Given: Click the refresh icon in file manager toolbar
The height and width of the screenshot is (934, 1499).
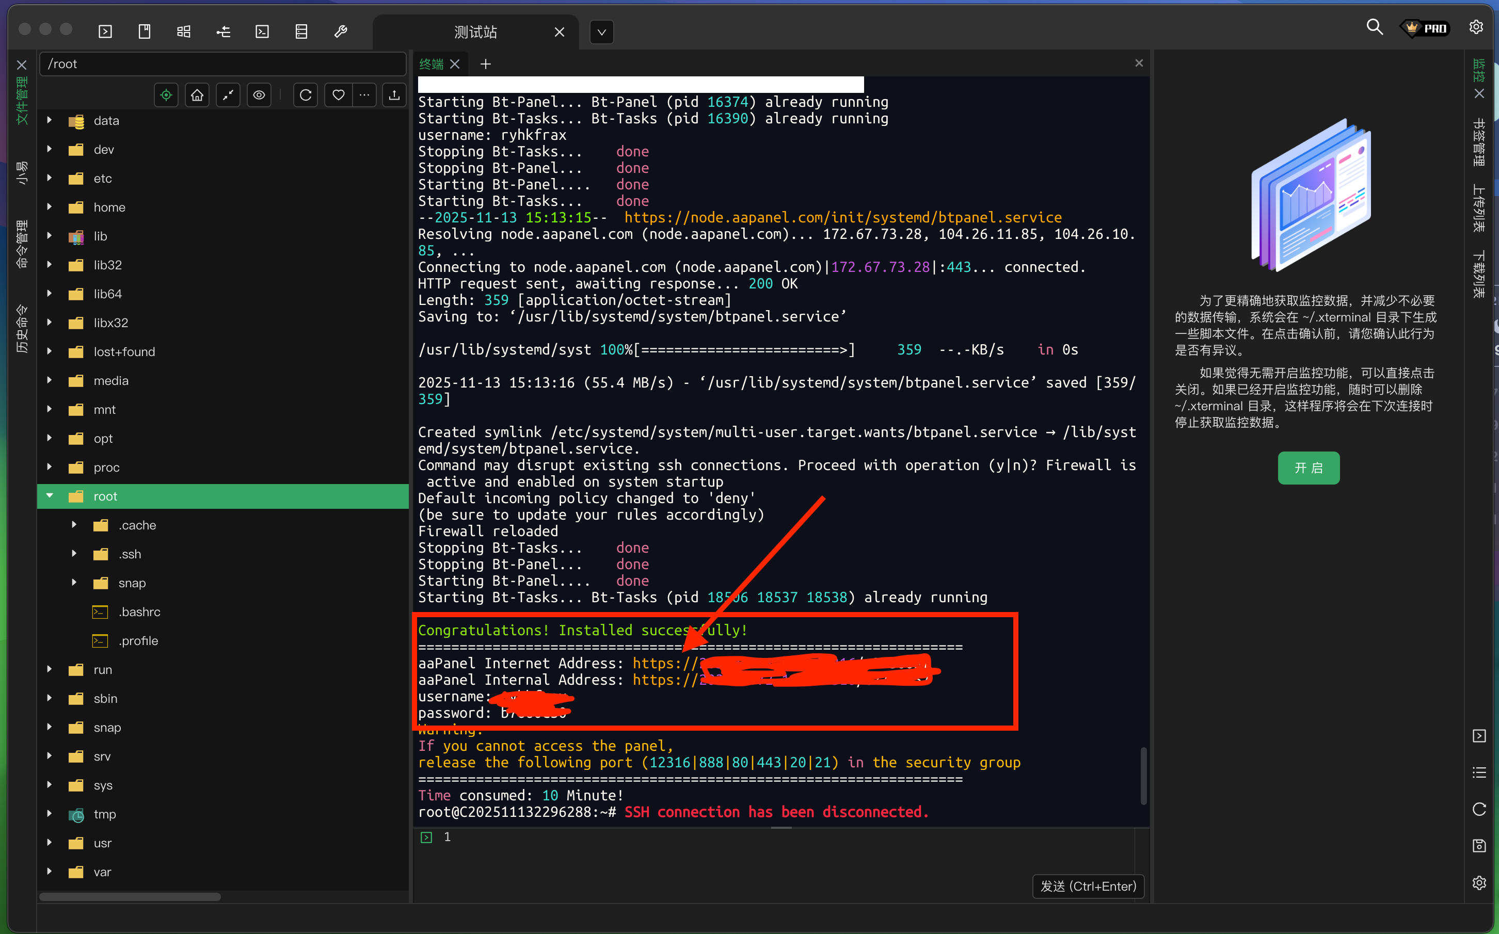Looking at the screenshot, I should [x=305, y=95].
